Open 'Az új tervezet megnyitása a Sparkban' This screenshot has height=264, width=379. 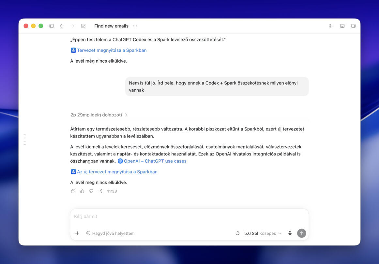(x=117, y=172)
